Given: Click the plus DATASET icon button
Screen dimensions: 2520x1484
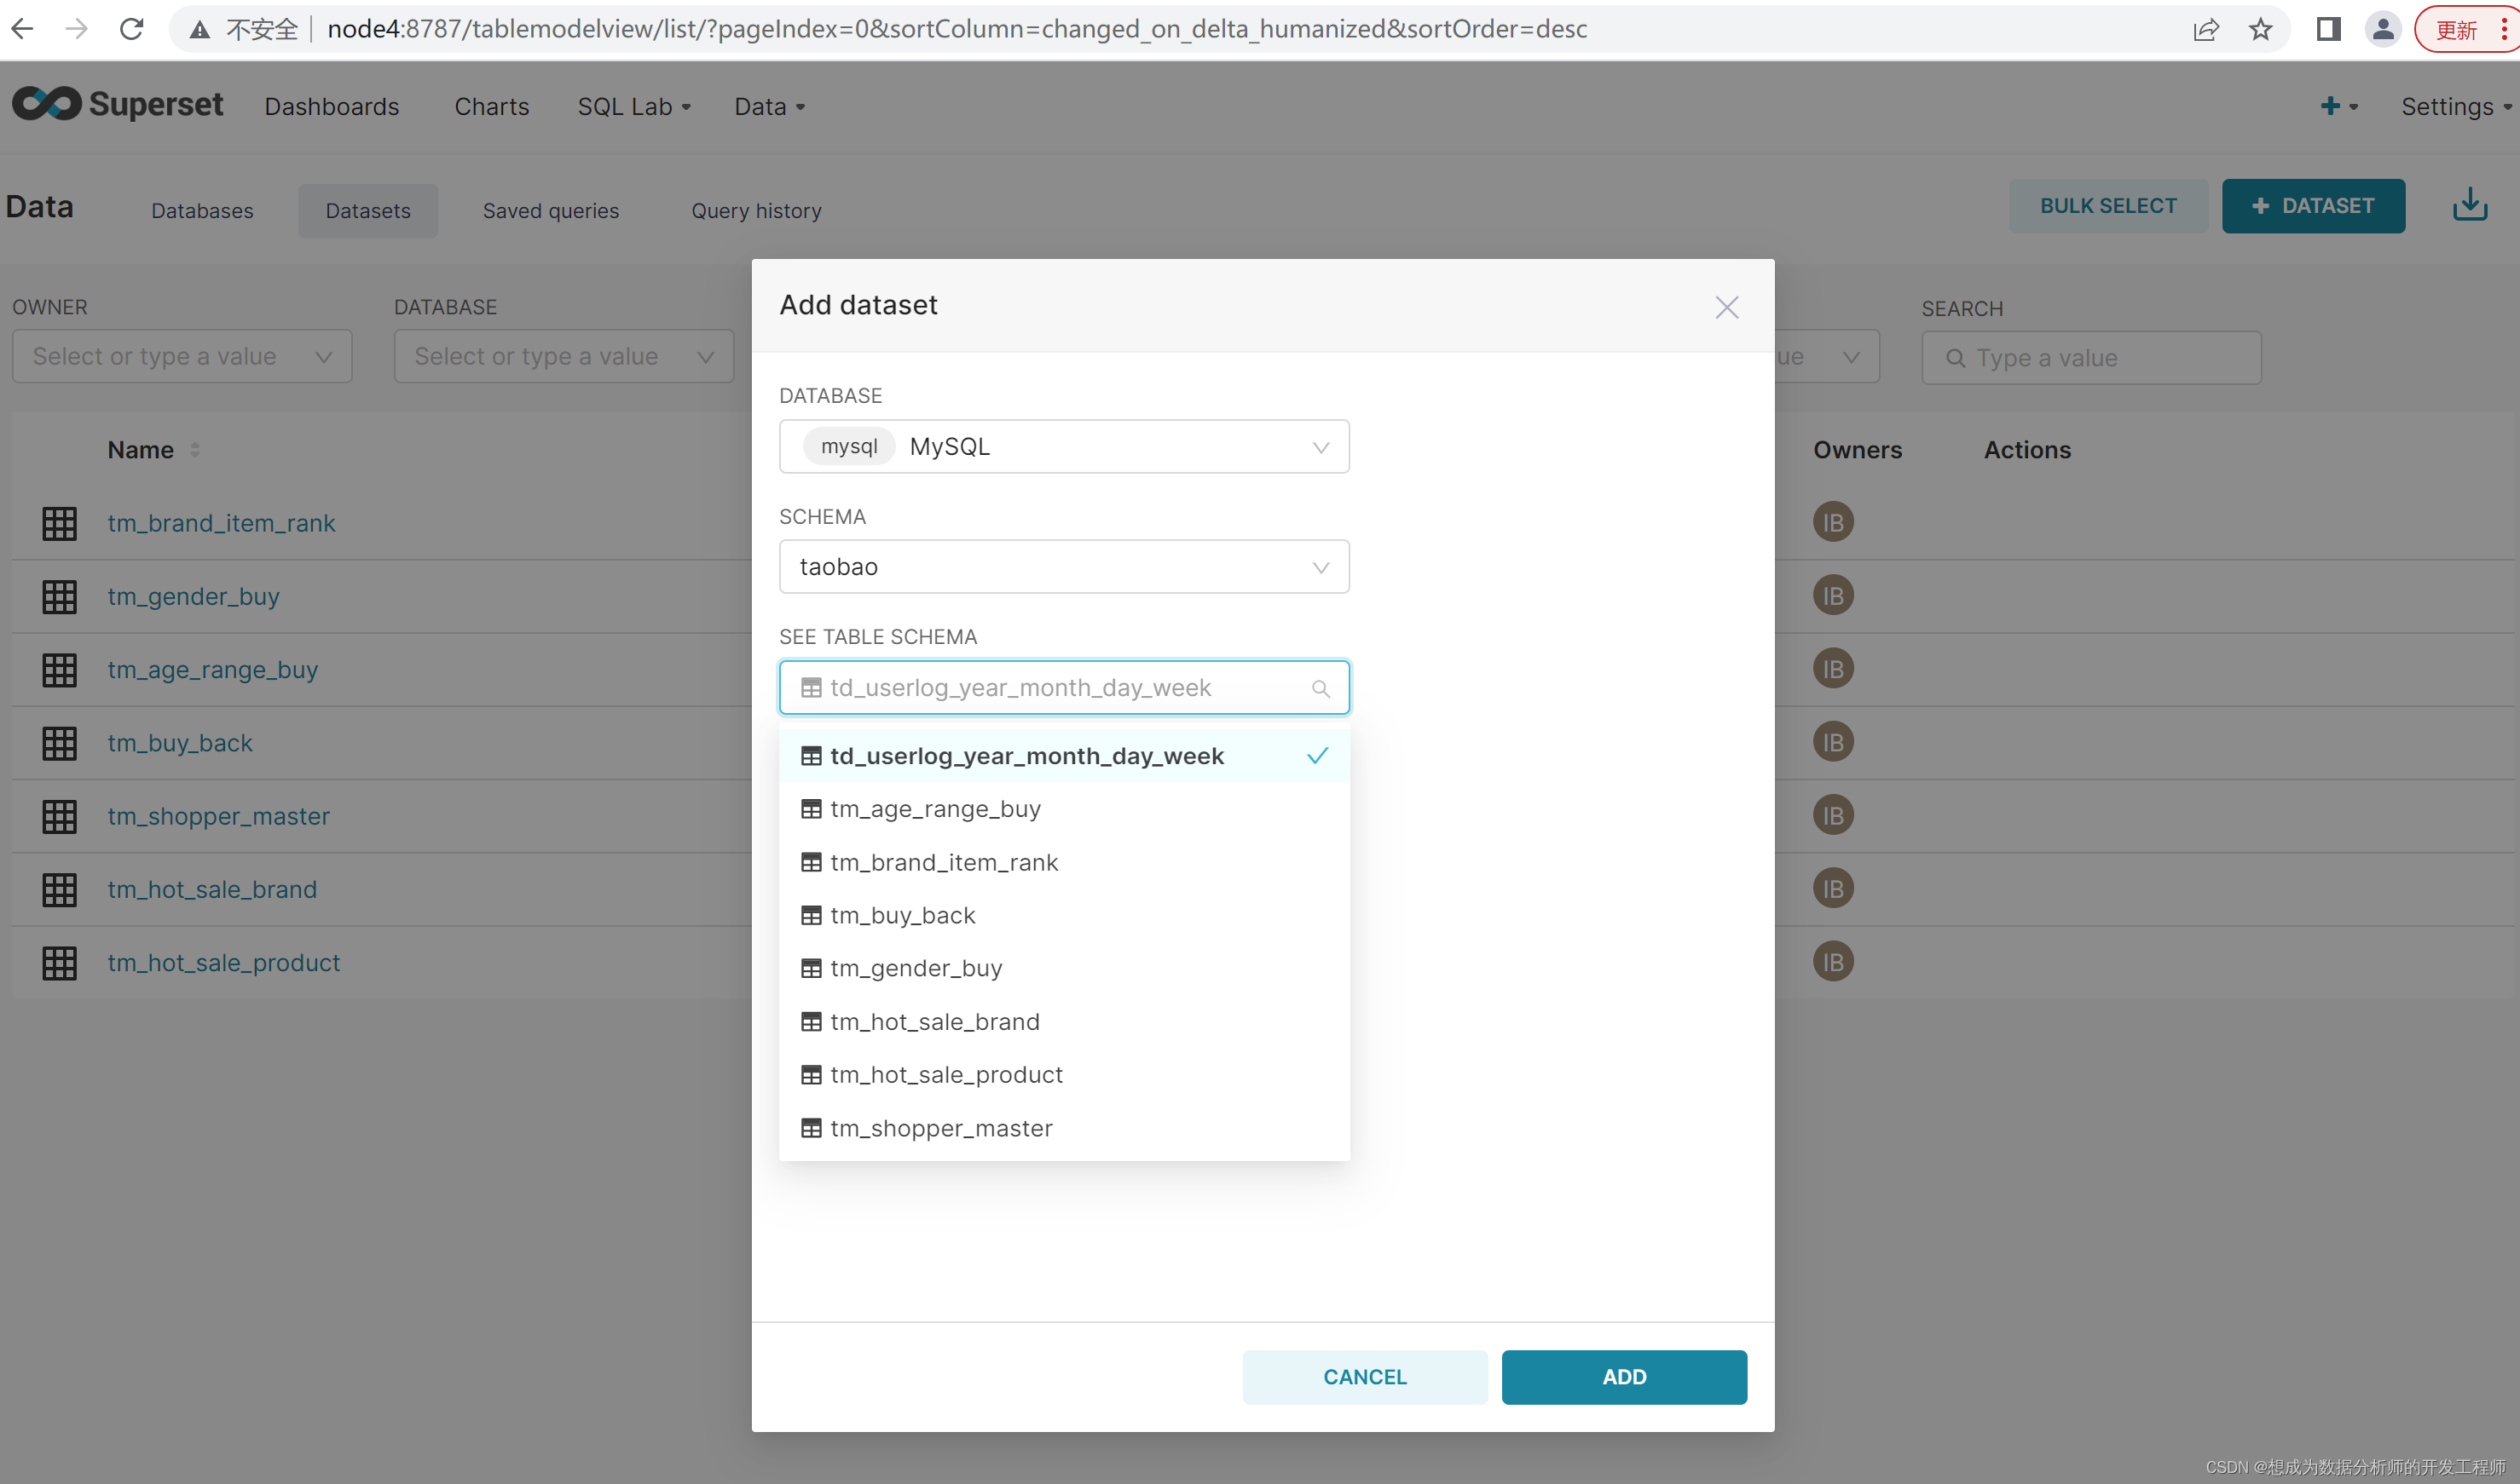Looking at the screenshot, I should point(2313,207).
